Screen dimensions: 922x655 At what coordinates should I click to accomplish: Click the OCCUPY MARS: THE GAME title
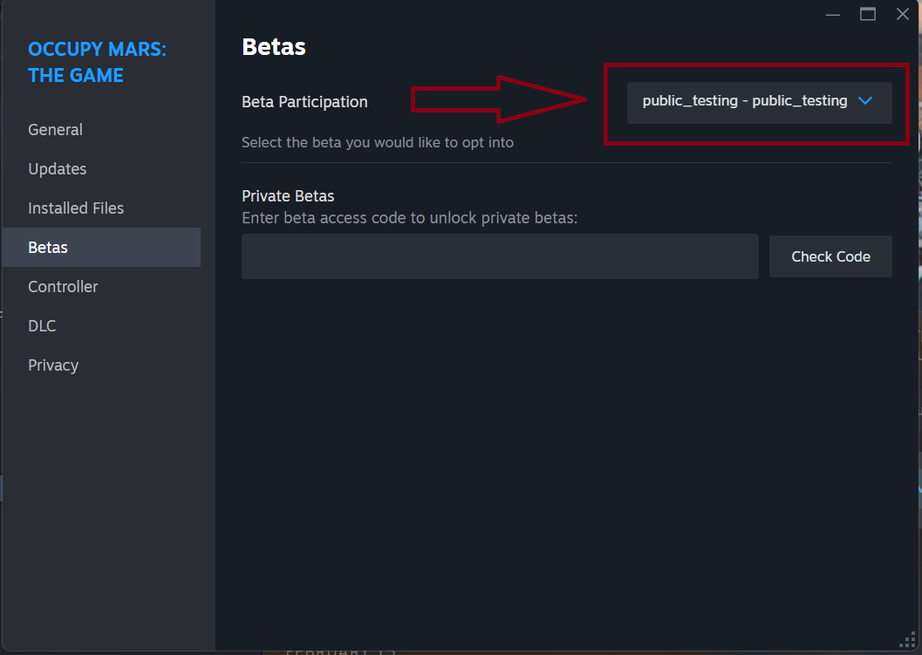click(97, 62)
